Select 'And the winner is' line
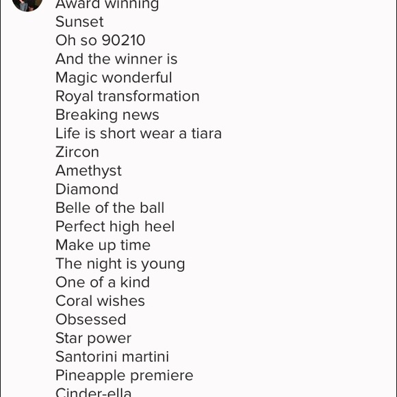The image size is (397, 397). 116,59
